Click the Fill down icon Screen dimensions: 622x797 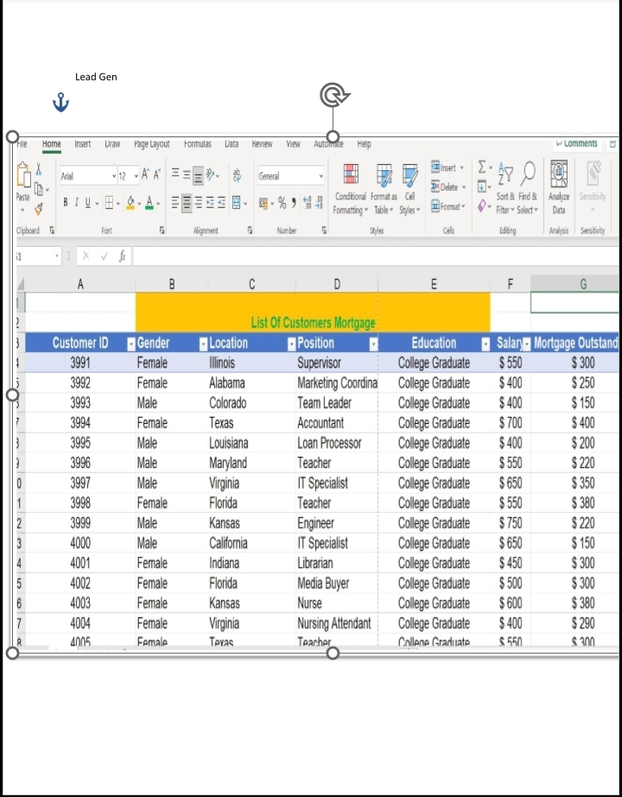tap(482, 187)
